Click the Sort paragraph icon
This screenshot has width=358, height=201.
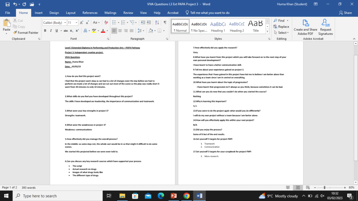point(157,22)
